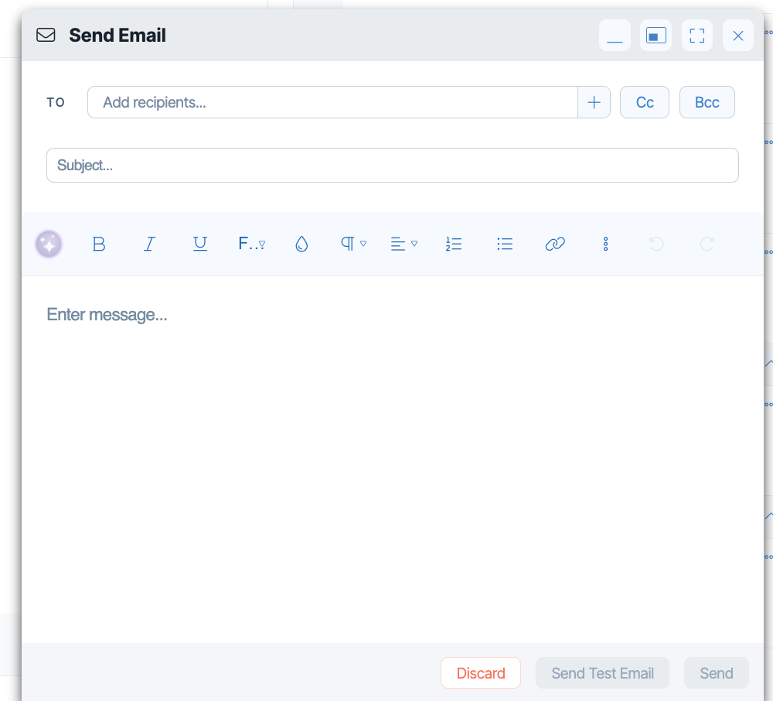Click the Send button
The image size is (773, 701).
click(717, 673)
